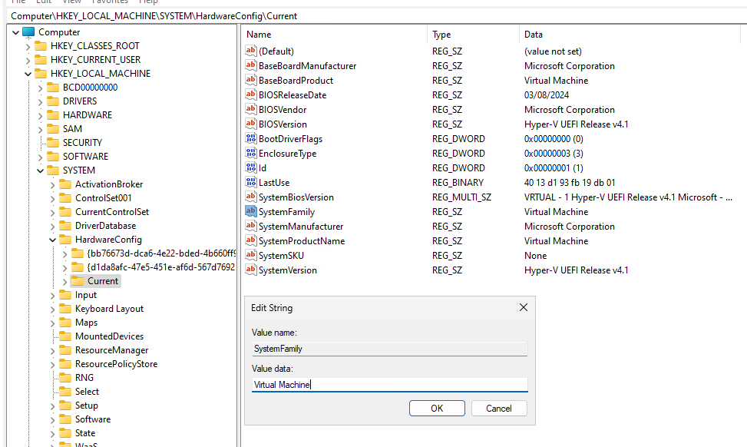
Task: Select the SAM key in tree
Action: click(72, 129)
